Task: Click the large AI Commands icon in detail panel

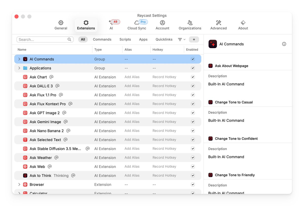Action: [x=213, y=44]
